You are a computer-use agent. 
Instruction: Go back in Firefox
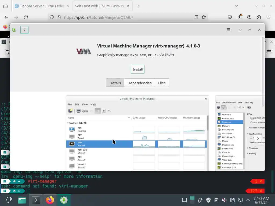[6, 17]
